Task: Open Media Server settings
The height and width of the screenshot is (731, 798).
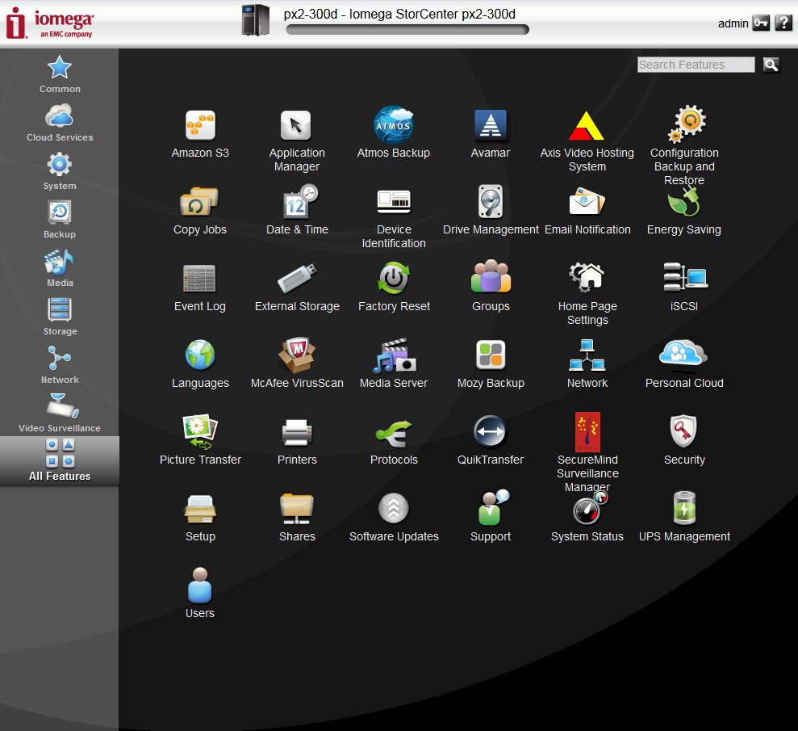Action: click(394, 363)
